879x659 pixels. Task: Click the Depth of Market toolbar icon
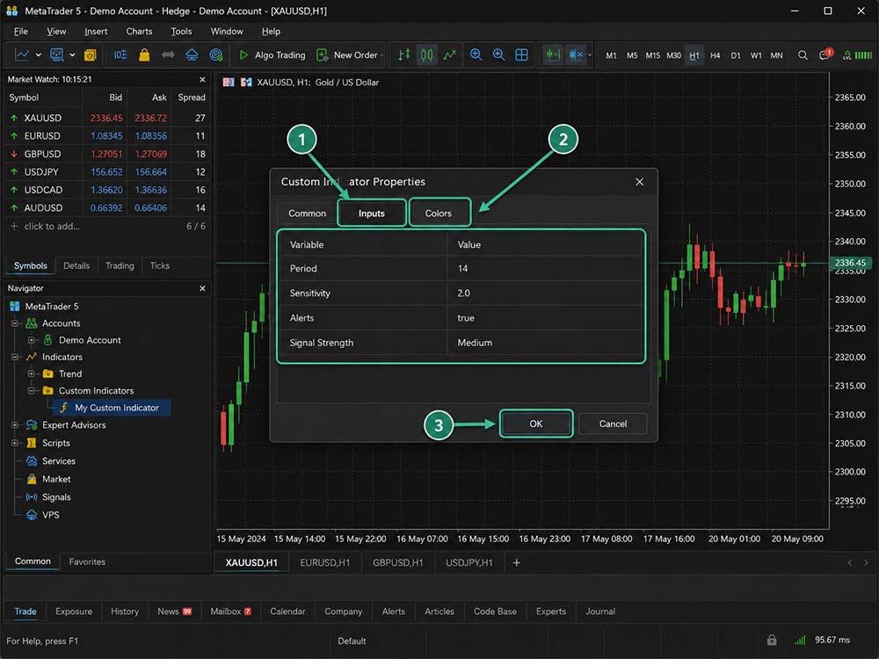(120, 54)
